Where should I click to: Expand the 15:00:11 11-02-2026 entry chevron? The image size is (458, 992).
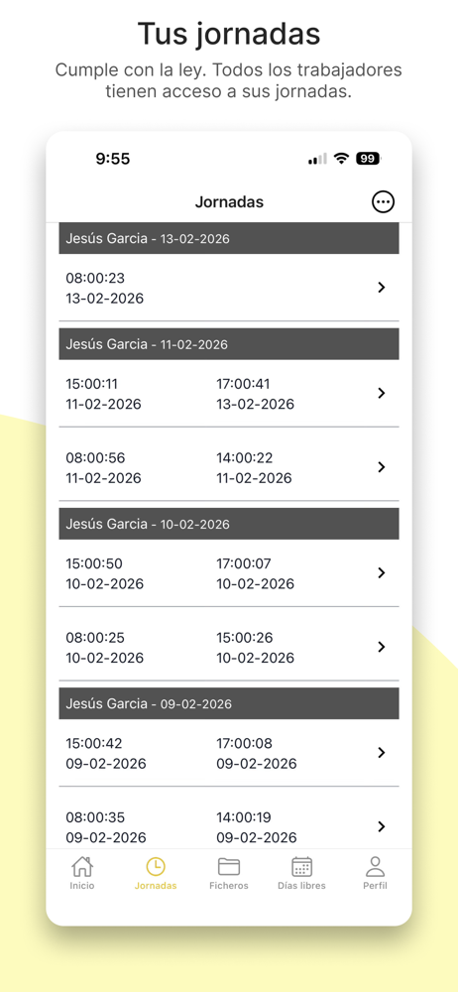point(382,393)
